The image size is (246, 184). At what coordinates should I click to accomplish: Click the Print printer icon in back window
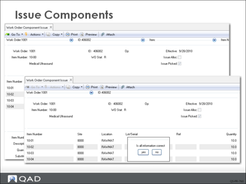tap(67, 34)
